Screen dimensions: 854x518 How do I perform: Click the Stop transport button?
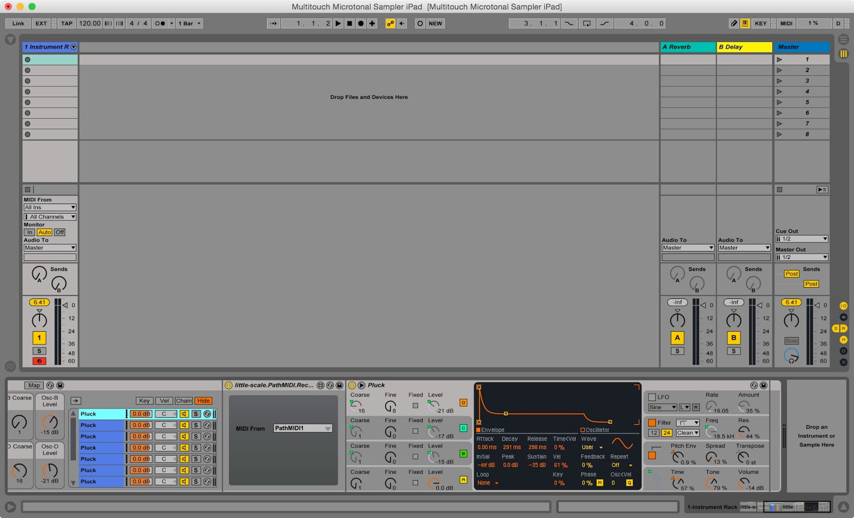[349, 23]
